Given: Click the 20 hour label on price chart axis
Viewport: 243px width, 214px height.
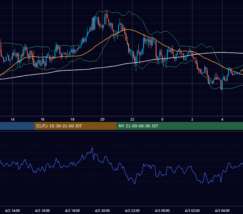Looking at the screenshot, I should pyautogui.click(x=102, y=119).
